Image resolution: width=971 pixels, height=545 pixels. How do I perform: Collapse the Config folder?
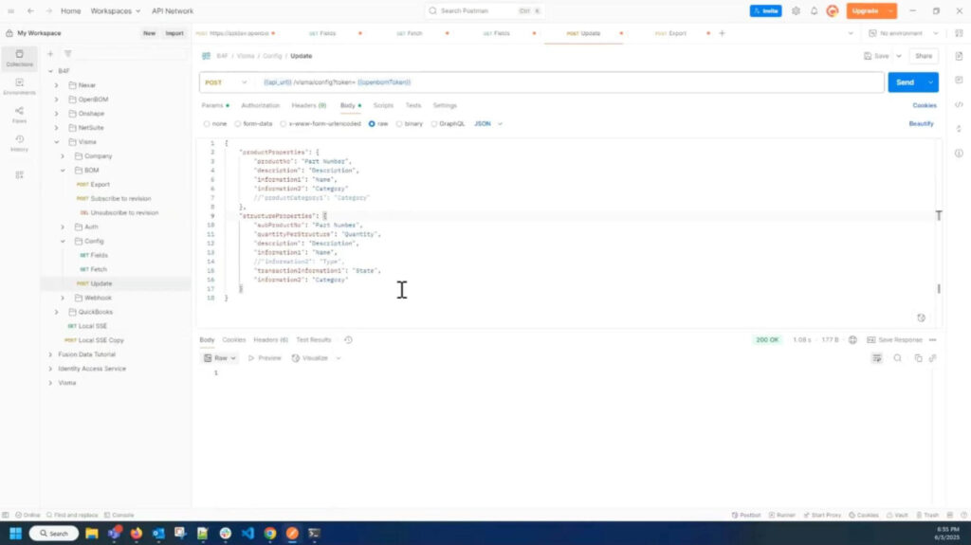[x=63, y=242]
